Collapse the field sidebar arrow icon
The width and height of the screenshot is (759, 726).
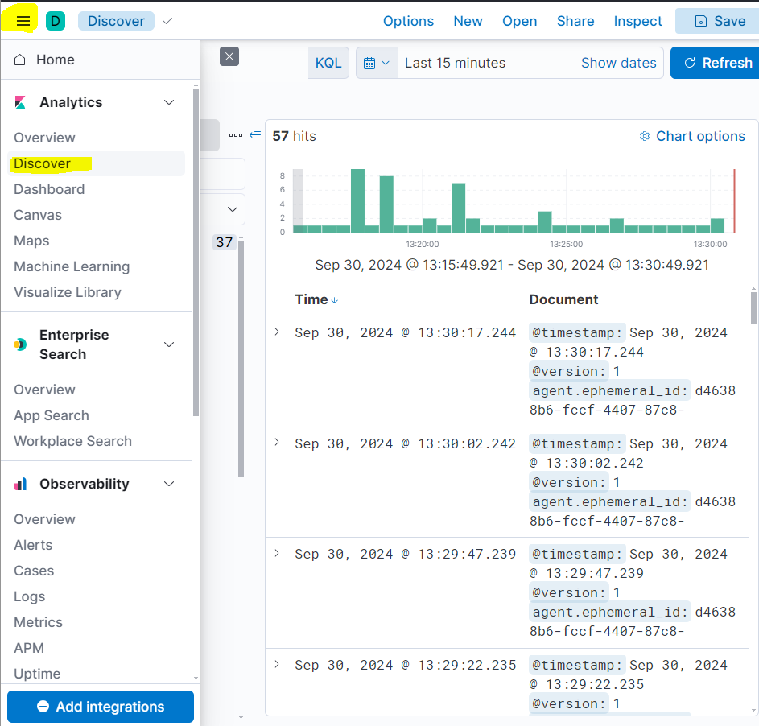[255, 135]
